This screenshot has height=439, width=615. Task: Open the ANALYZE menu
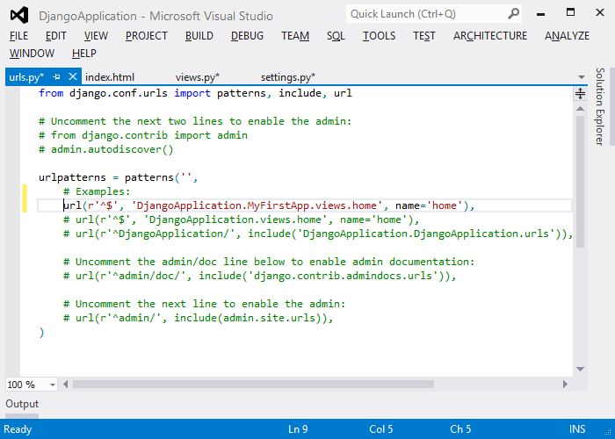[567, 36]
